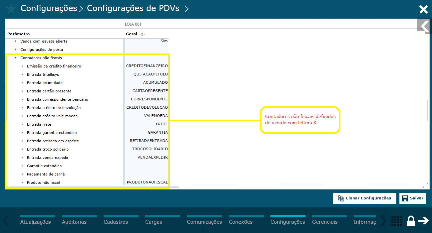Viewport: 432px width, 233px height.
Task: Click the star favorites icon in the header
Action: pos(10,8)
